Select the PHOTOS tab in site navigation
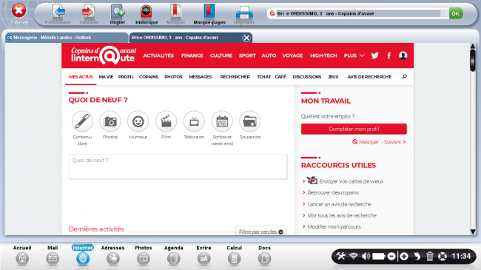The width and height of the screenshot is (481, 270). click(x=173, y=77)
